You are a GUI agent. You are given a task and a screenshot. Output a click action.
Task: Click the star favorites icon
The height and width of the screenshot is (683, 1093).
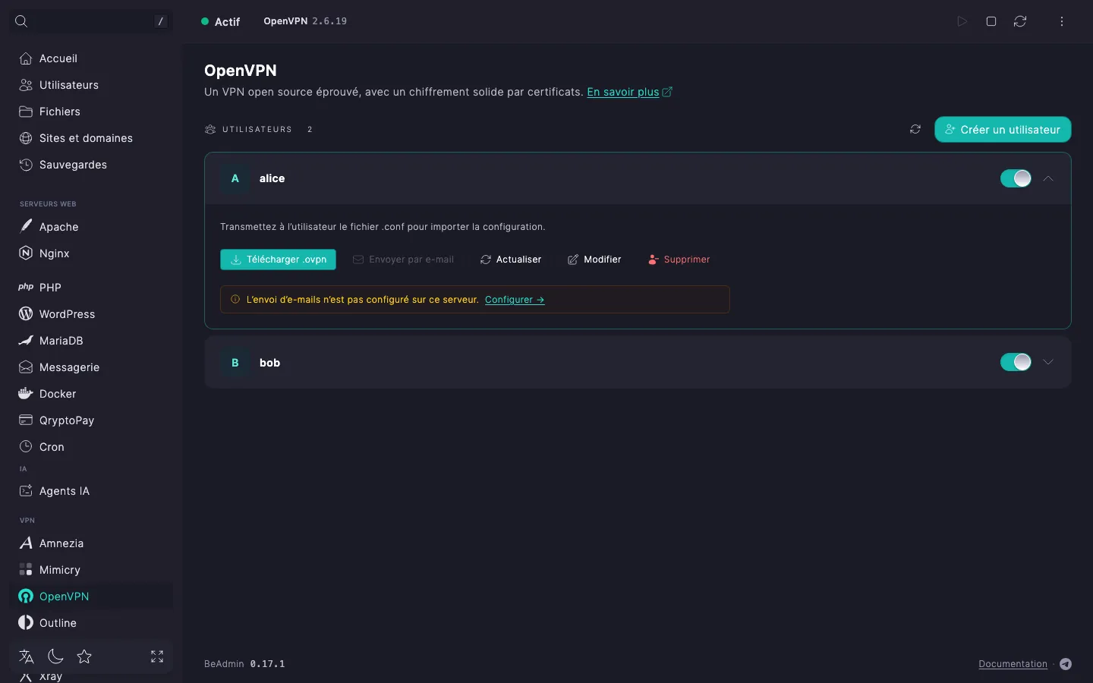84,656
